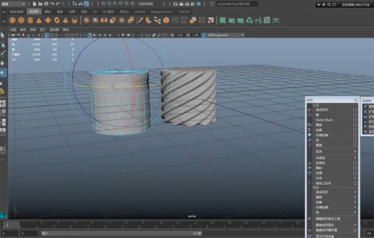Open the sRGB gamma color space dropdown
The image size is (374, 238).
[225, 35]
